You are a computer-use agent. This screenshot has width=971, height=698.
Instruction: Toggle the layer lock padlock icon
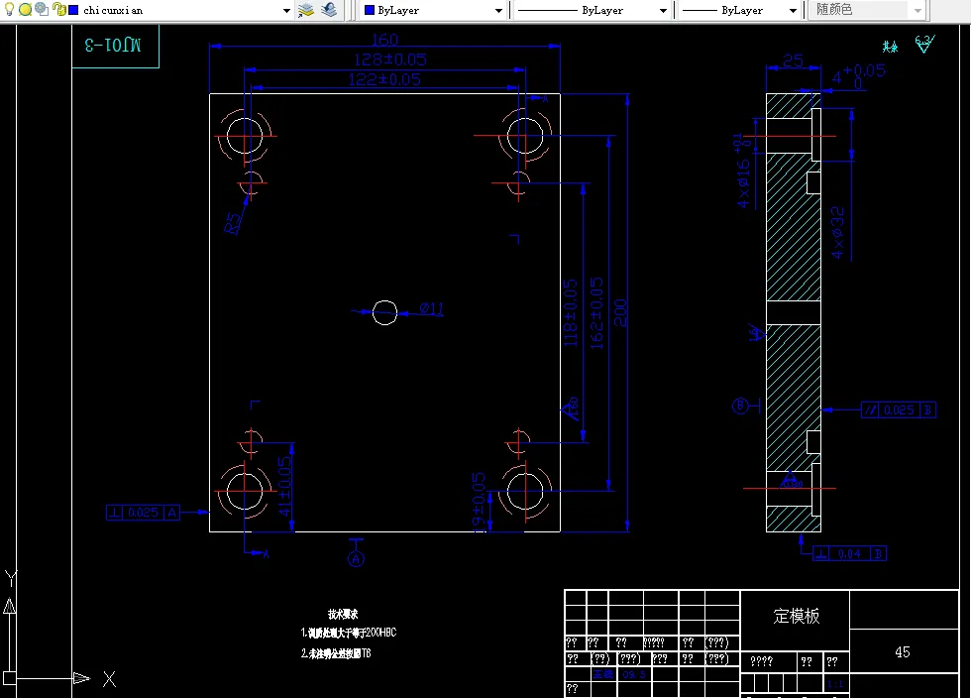tap(58, 9)
